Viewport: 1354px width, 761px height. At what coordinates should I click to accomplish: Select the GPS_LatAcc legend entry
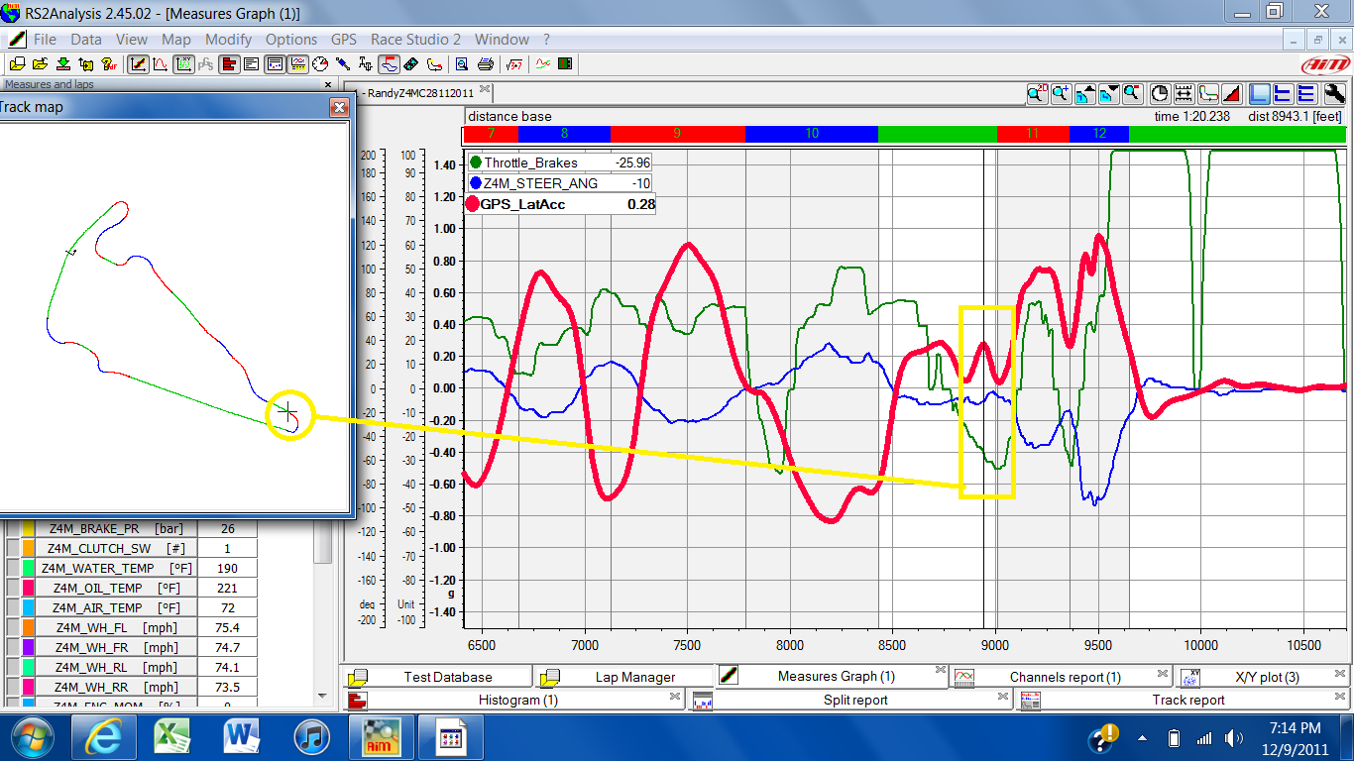pos(560,204)
